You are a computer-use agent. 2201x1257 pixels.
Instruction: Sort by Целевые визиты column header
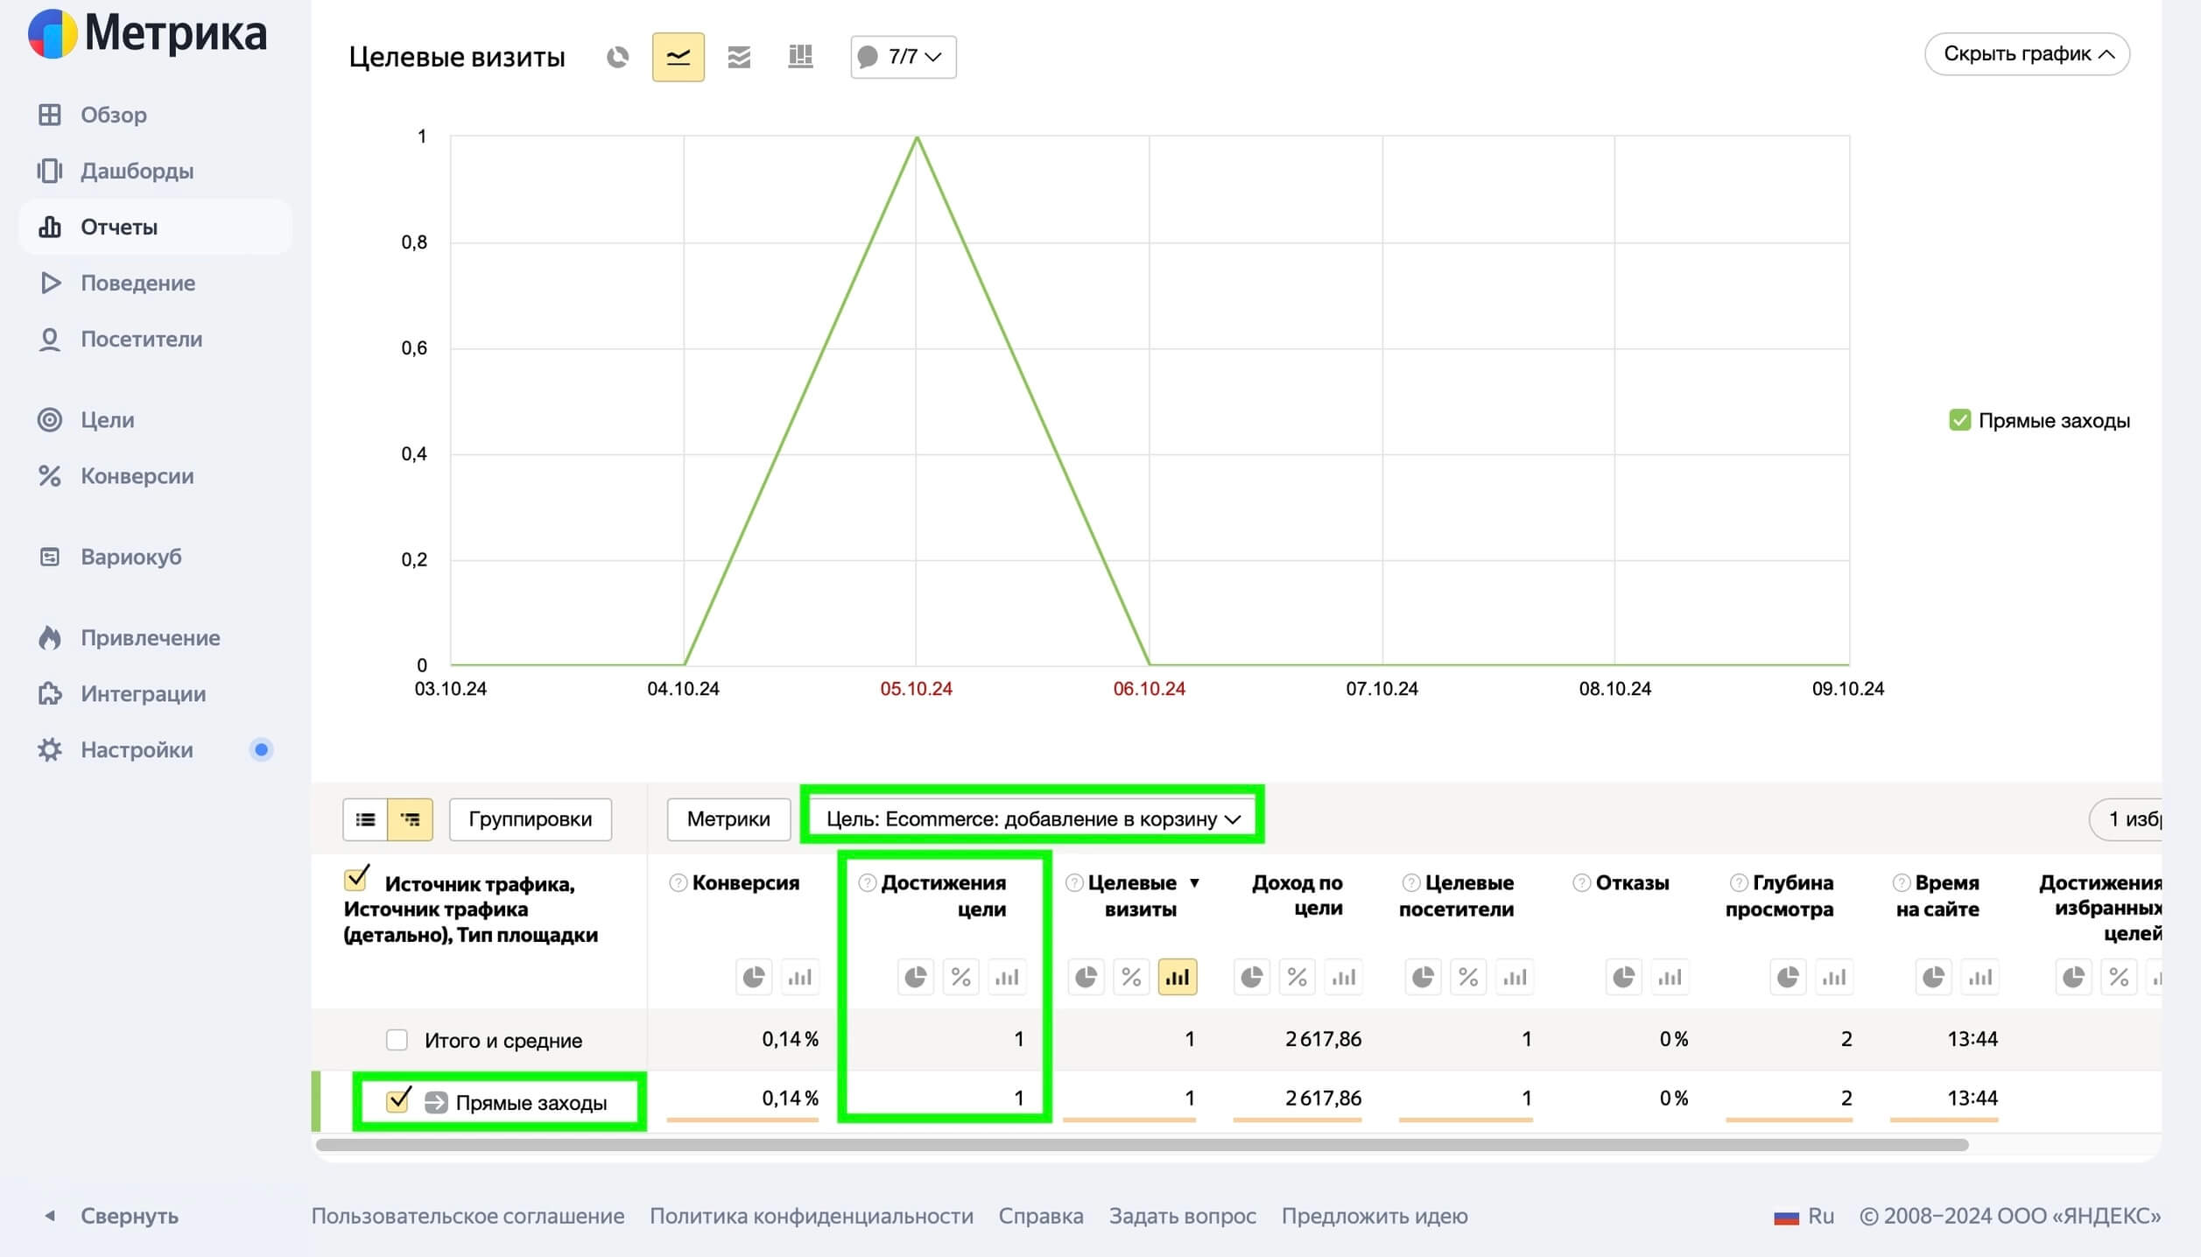coord(1133,895)
